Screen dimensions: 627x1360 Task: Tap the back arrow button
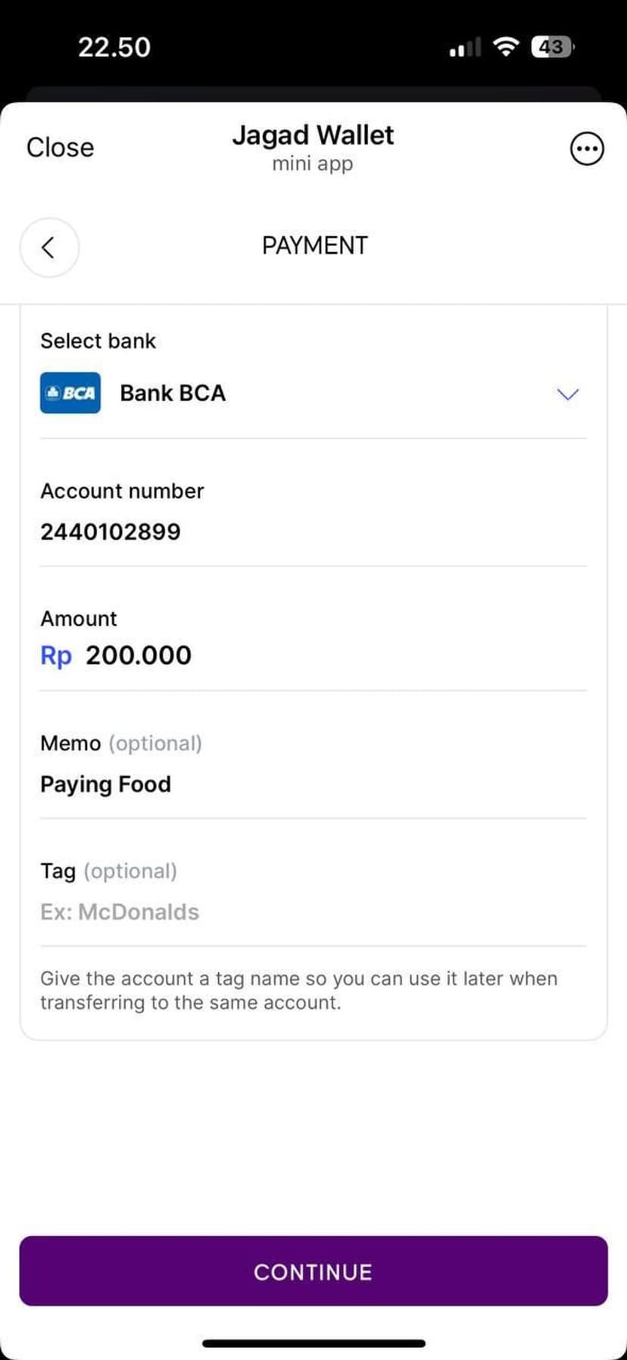click(x=49, y=247)
